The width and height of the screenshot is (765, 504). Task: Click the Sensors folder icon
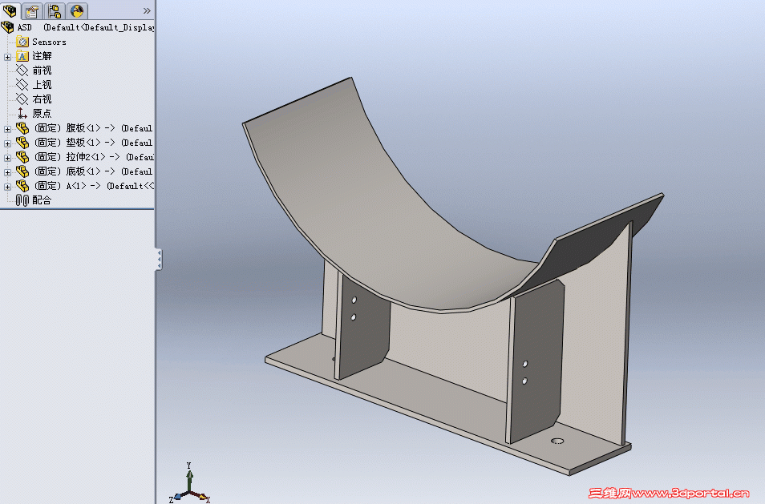22,42
